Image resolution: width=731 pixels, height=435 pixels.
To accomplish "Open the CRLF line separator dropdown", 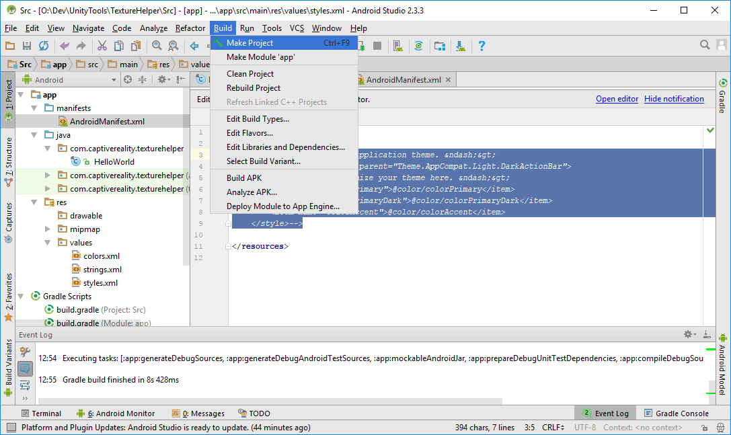I will click(x=553, y=428).
